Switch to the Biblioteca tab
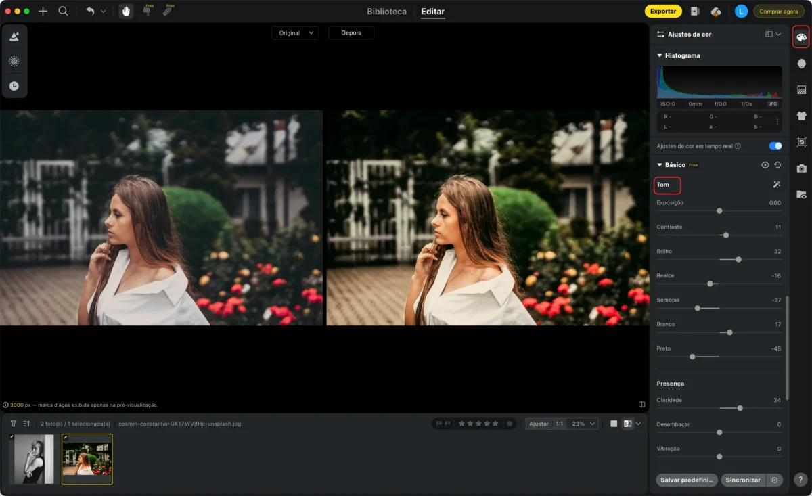812x496 pixels. [x=386, y=12]
